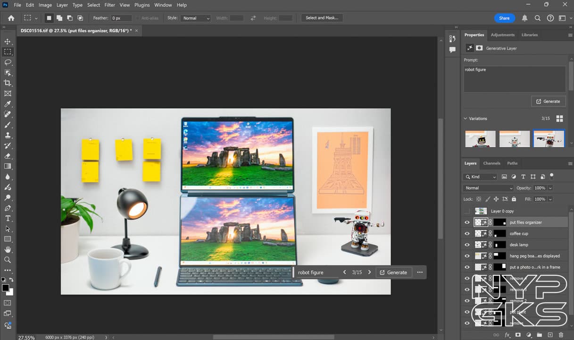
Task: Click Generate in Properties panel
Action: pos(548,101)
